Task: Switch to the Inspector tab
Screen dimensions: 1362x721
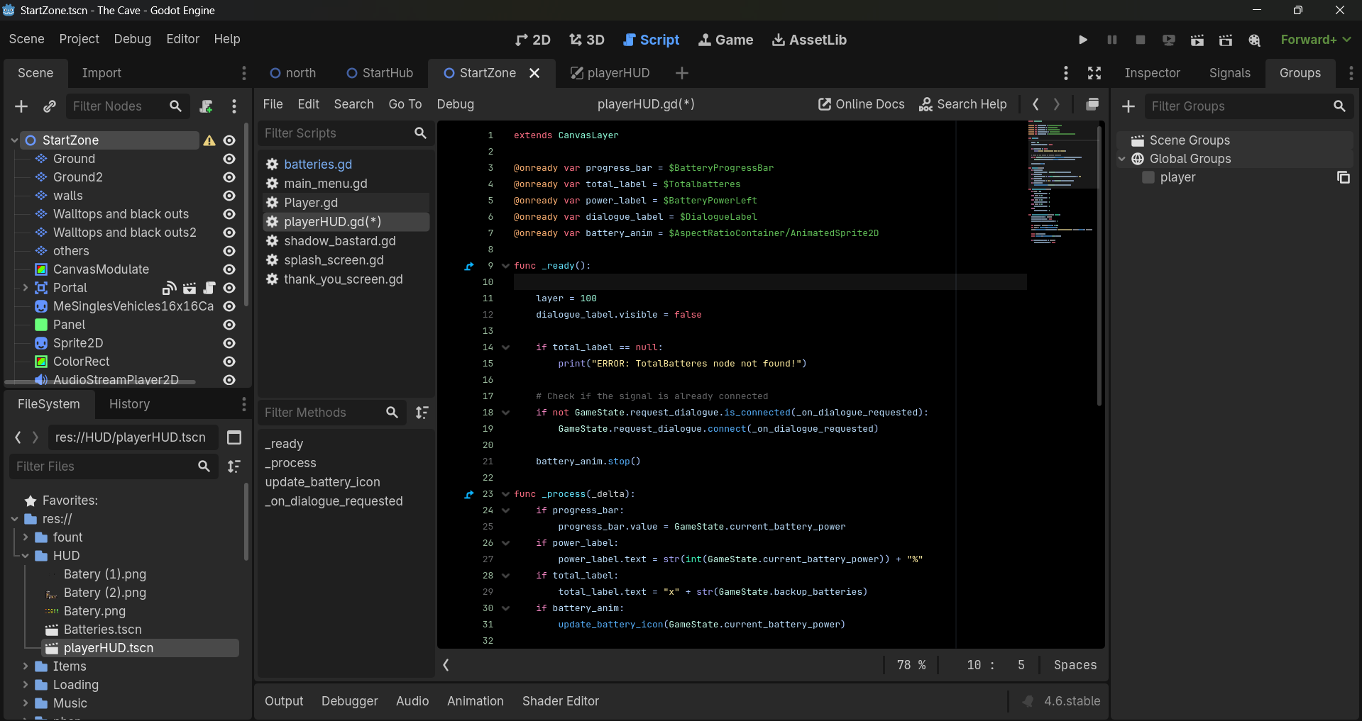Action: 1152,73
